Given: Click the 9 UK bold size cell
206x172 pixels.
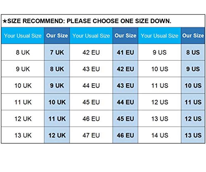Looking at the screenshot, I should point(57,85).
